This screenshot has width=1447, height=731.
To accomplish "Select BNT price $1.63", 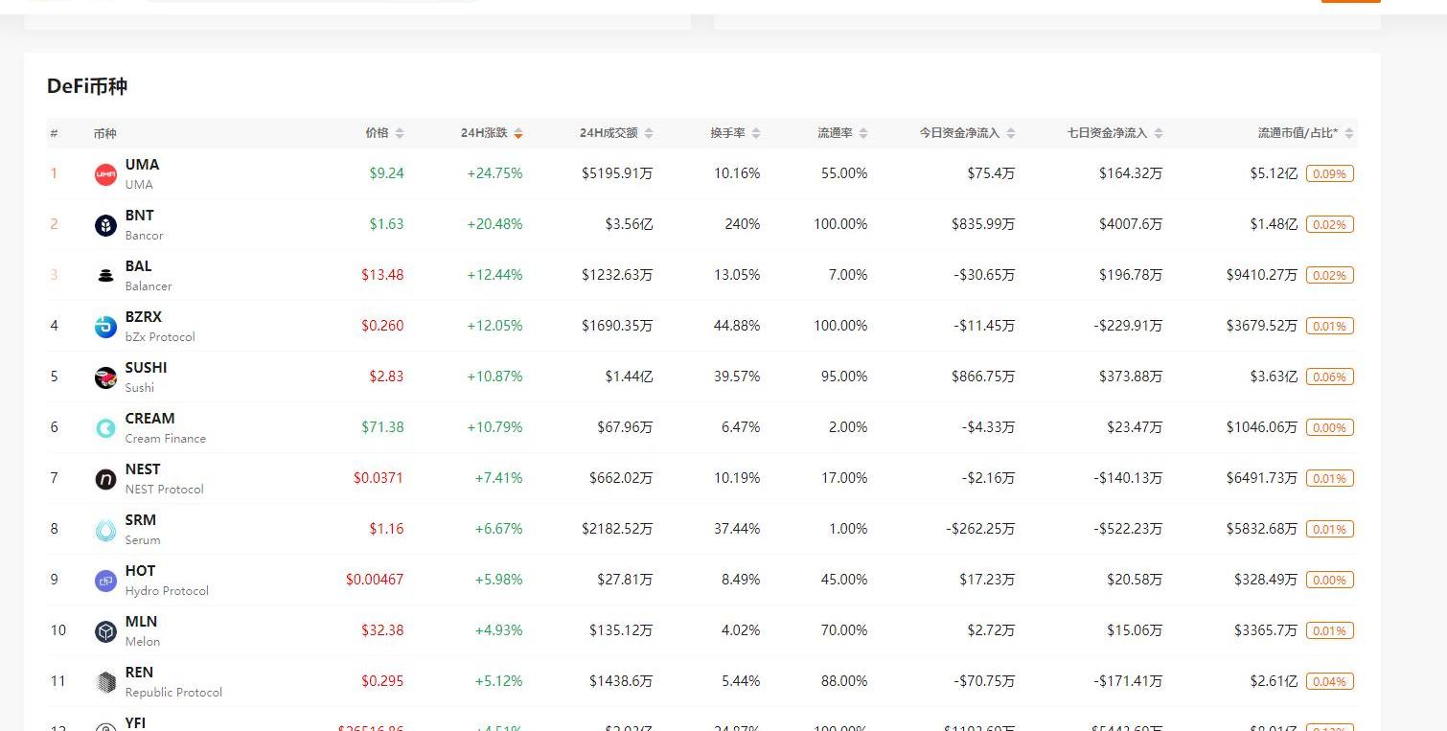I will click(x=386, y=224).
